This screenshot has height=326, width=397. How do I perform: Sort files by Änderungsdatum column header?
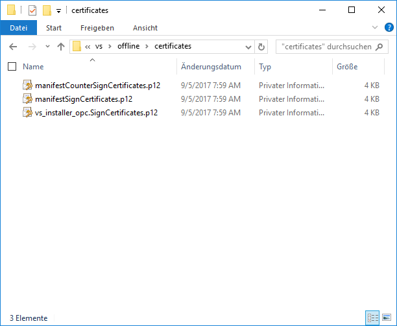point(211,67)
